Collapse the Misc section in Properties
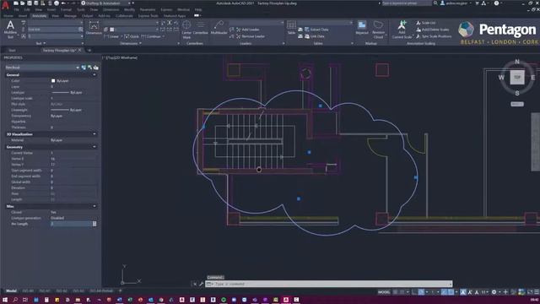The height and width of the screenshot is (304, 540). (94, 206)
